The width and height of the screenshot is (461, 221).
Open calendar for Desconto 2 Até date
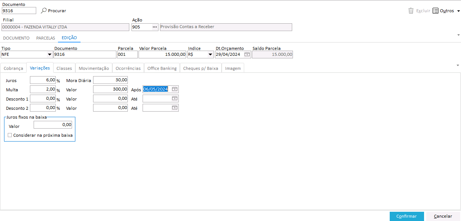point(175,108)
